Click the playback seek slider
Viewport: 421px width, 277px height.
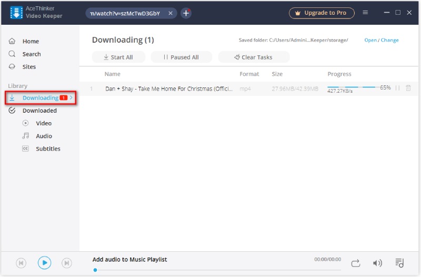point(210,270)
